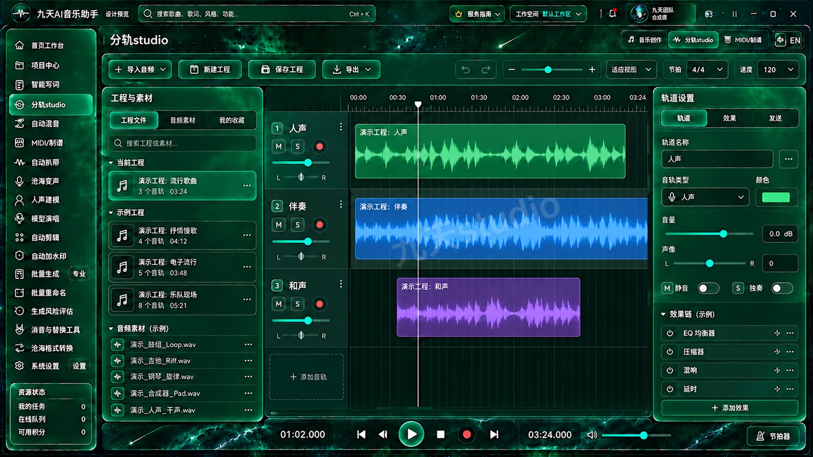Switch to the 音频素材 tab
The height and width of the screenshot is (457, 813).
[x=182, y=120]
